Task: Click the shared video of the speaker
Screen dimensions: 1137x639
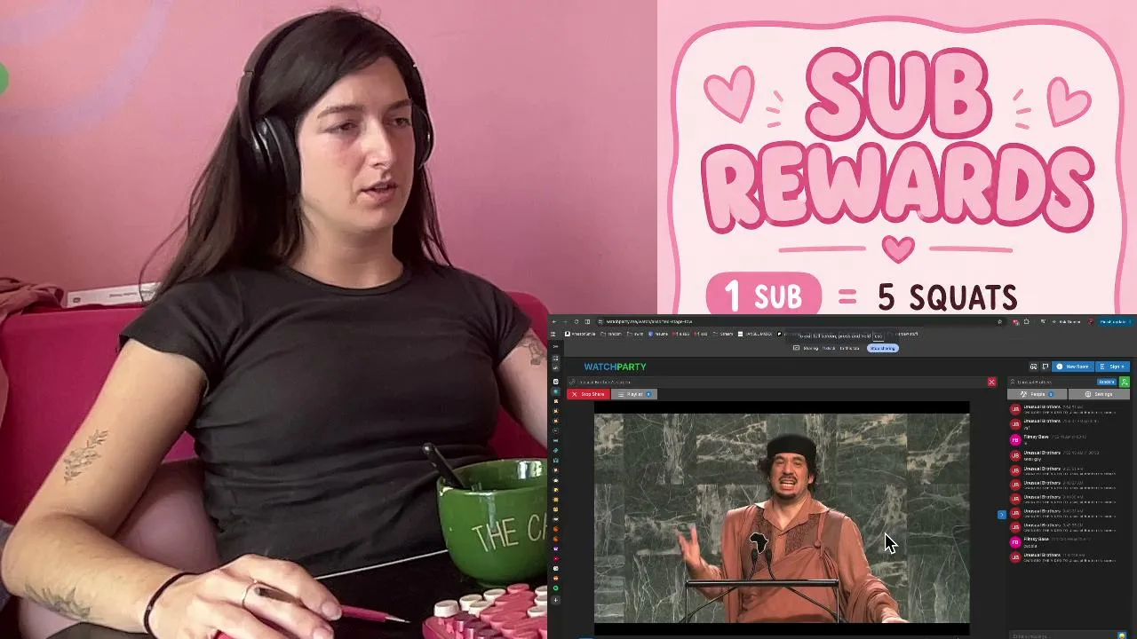Action: tap(782, 518)
